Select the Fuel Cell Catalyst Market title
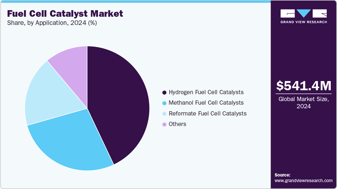The width and height of the screenshot is (337, 189). point(65,14)
